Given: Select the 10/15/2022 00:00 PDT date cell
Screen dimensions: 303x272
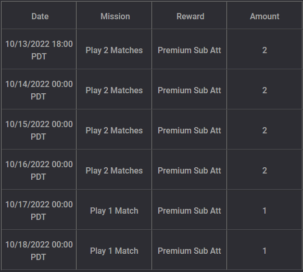Looking at the screenshot, I should pos(39,130).
